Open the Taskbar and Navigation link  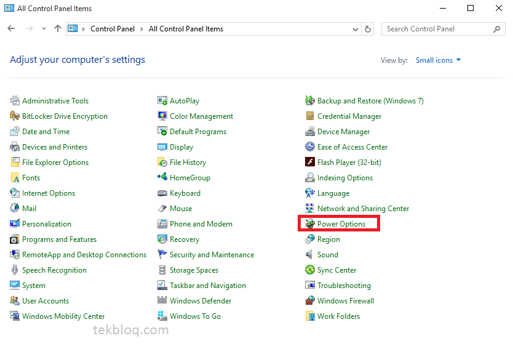coord(208,286)
